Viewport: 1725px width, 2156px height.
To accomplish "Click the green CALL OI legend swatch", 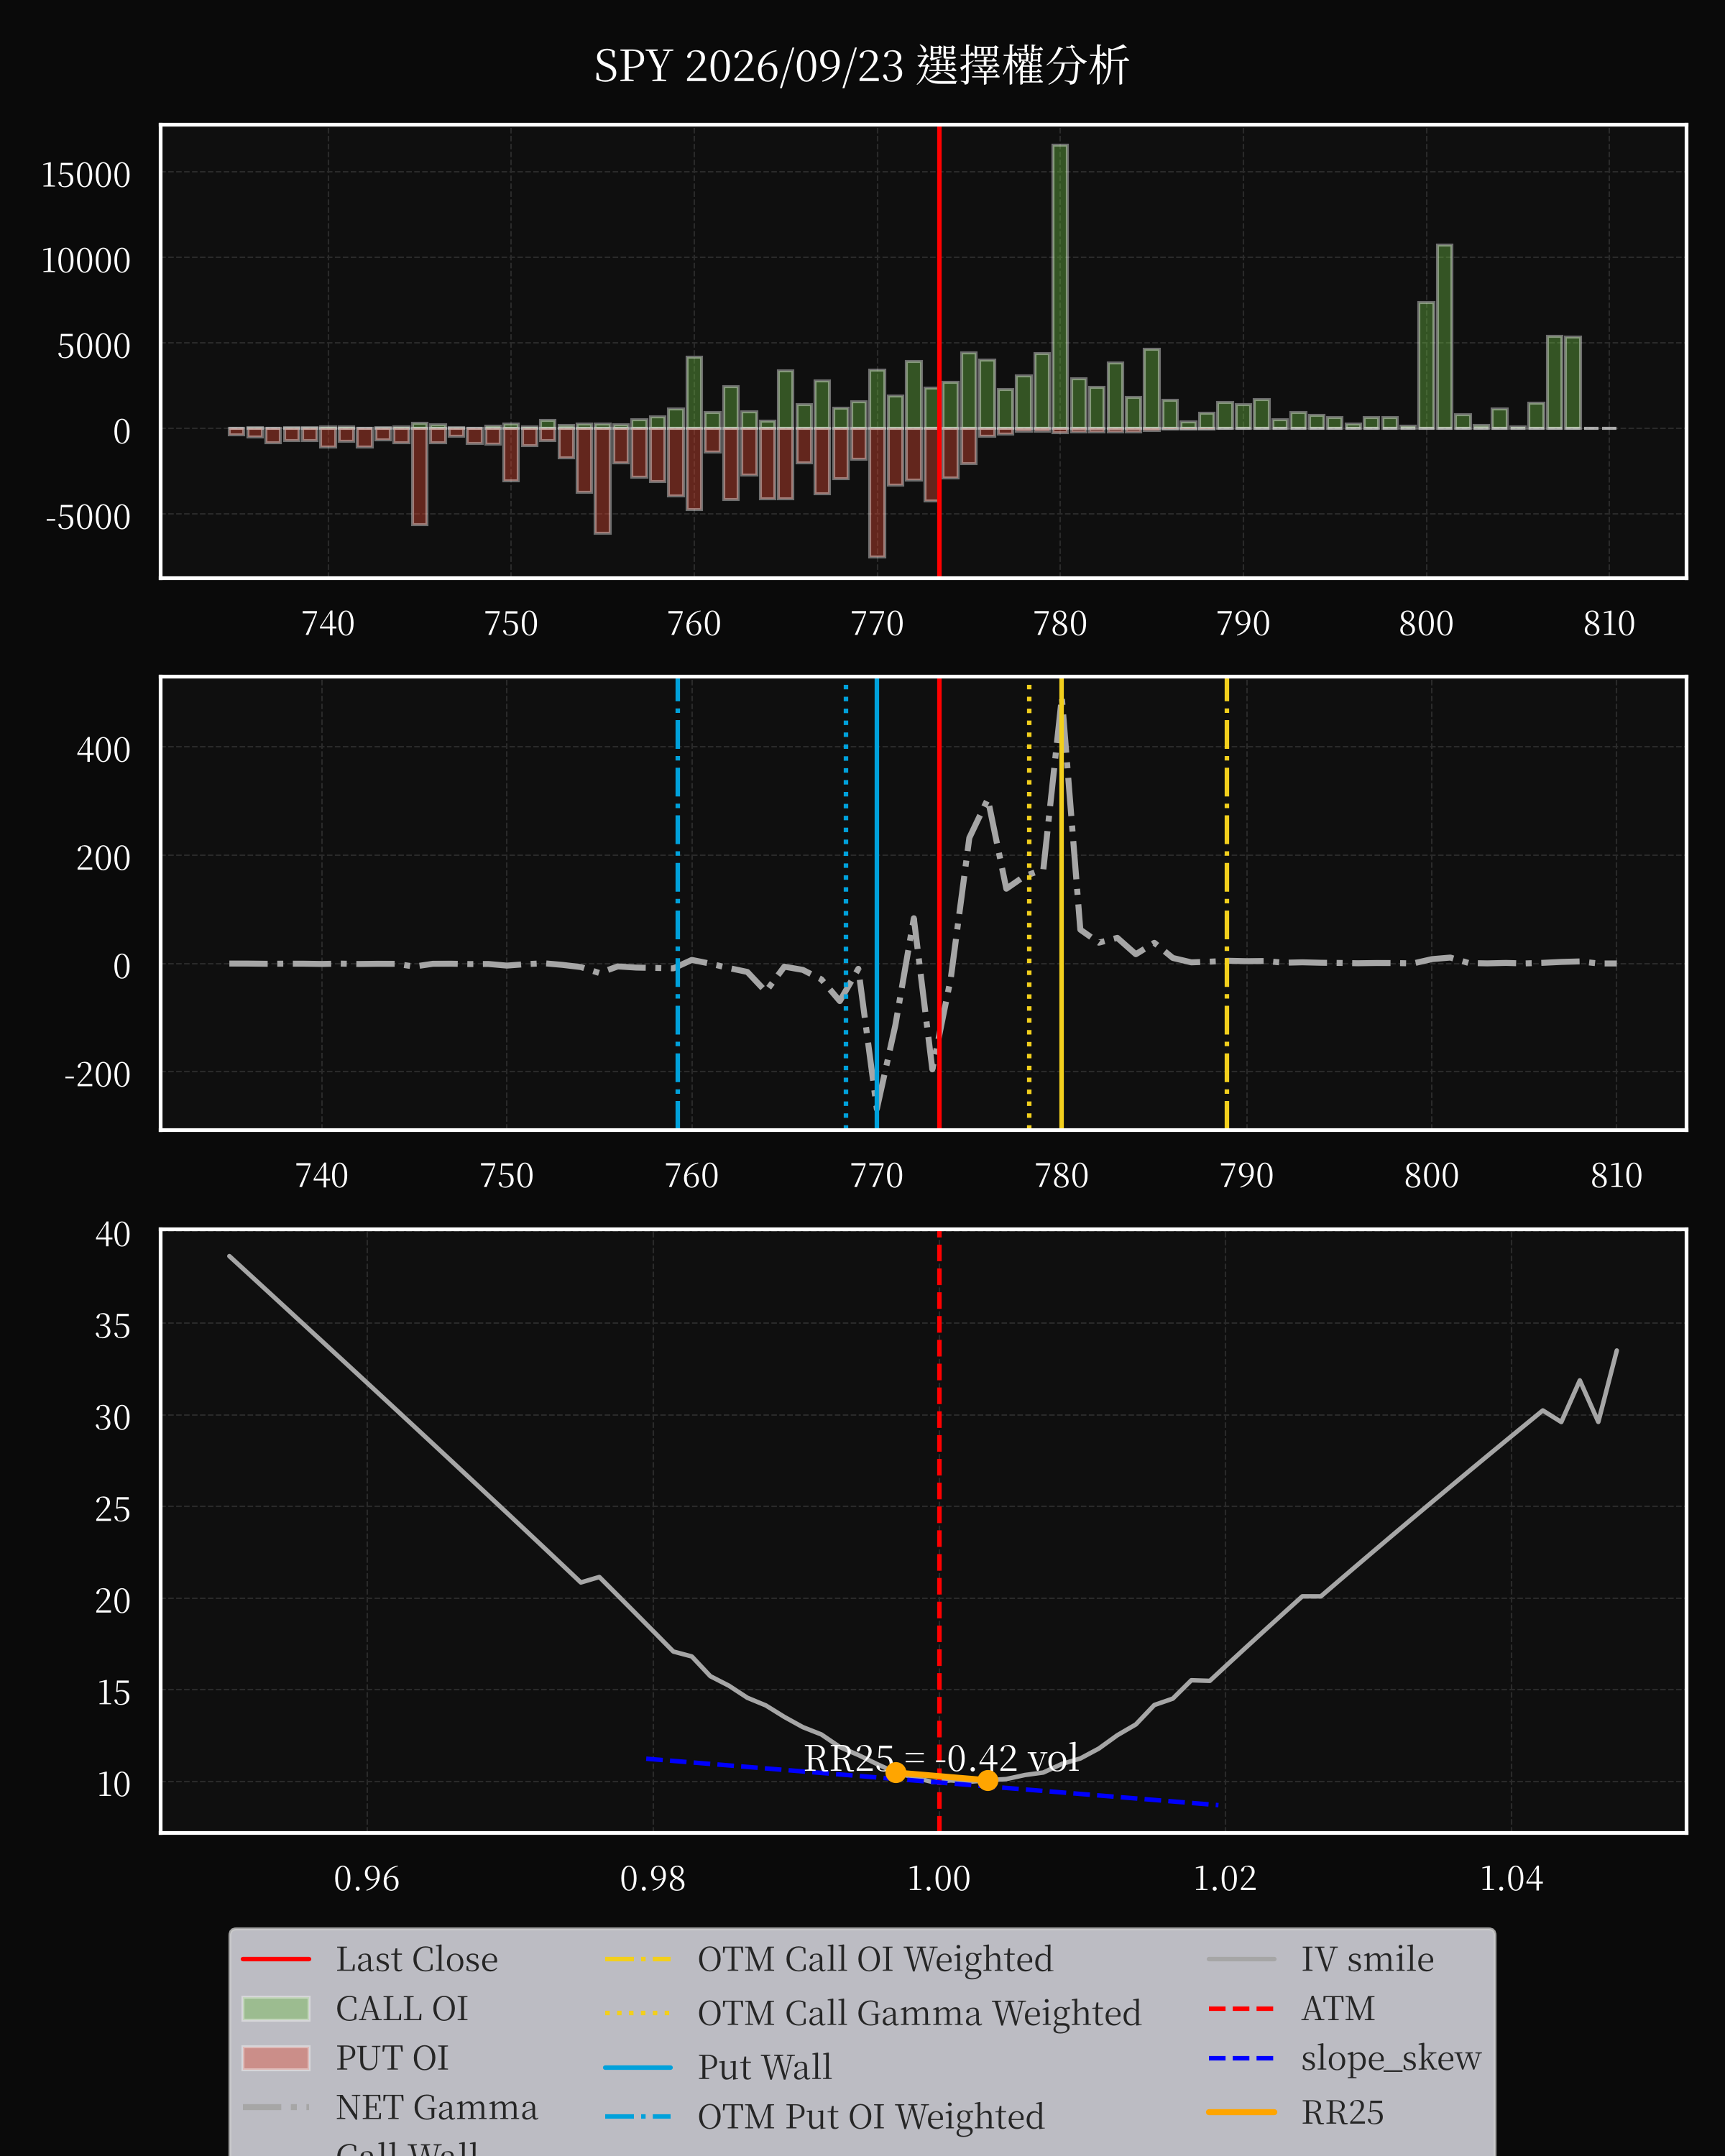I will (x=276, y=2008).
